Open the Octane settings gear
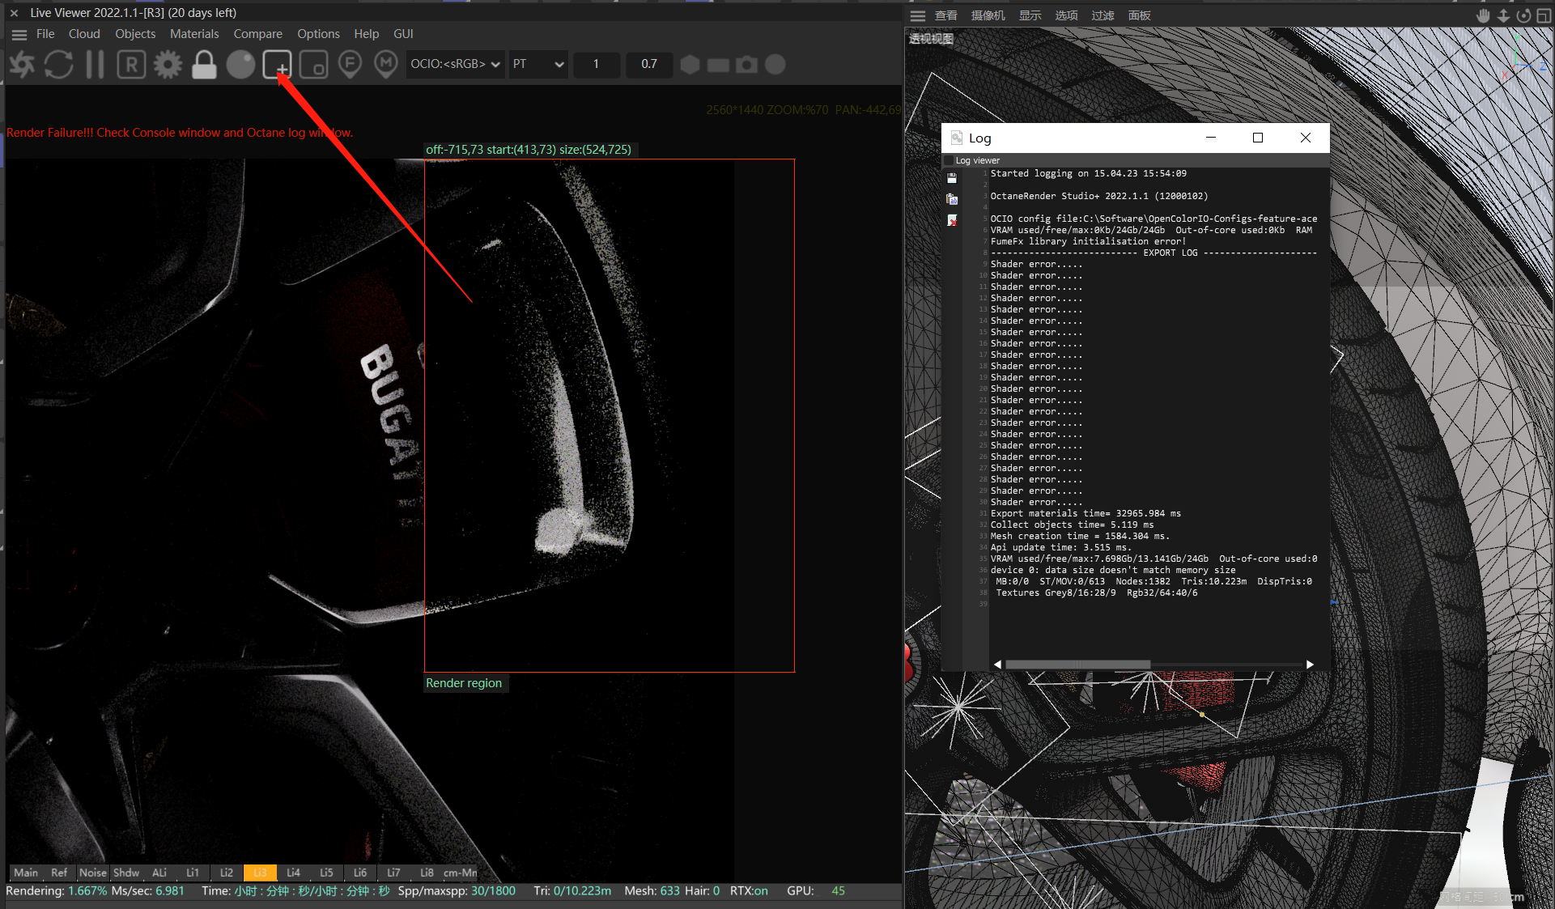 (x=168, y=65)
